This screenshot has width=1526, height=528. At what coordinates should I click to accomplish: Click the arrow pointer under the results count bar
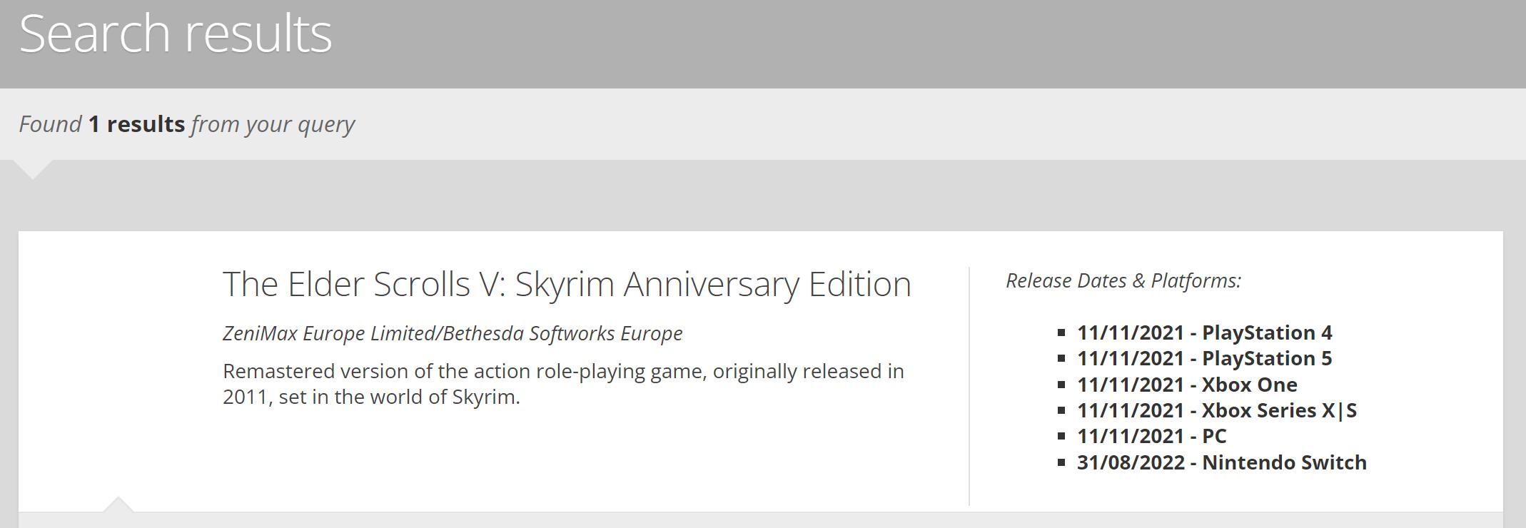click(x=32, y=169)
